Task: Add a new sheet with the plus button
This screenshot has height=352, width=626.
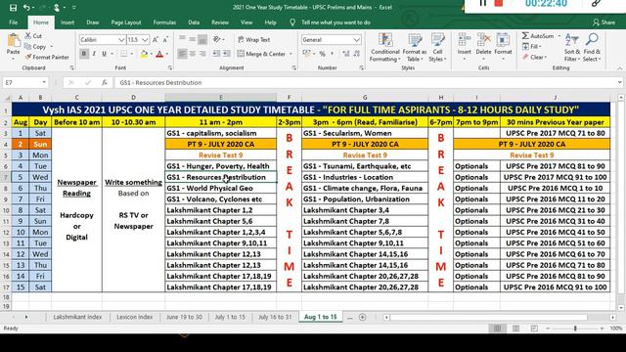Action: [x=363, y=317]
